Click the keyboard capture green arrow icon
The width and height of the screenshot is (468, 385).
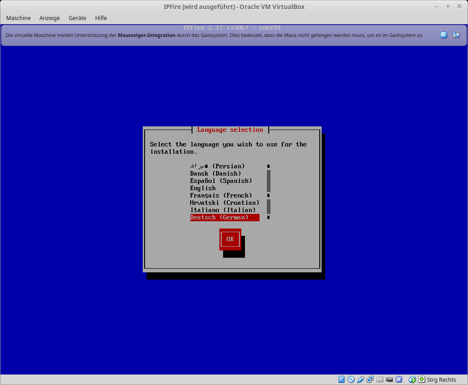[421, 380]
